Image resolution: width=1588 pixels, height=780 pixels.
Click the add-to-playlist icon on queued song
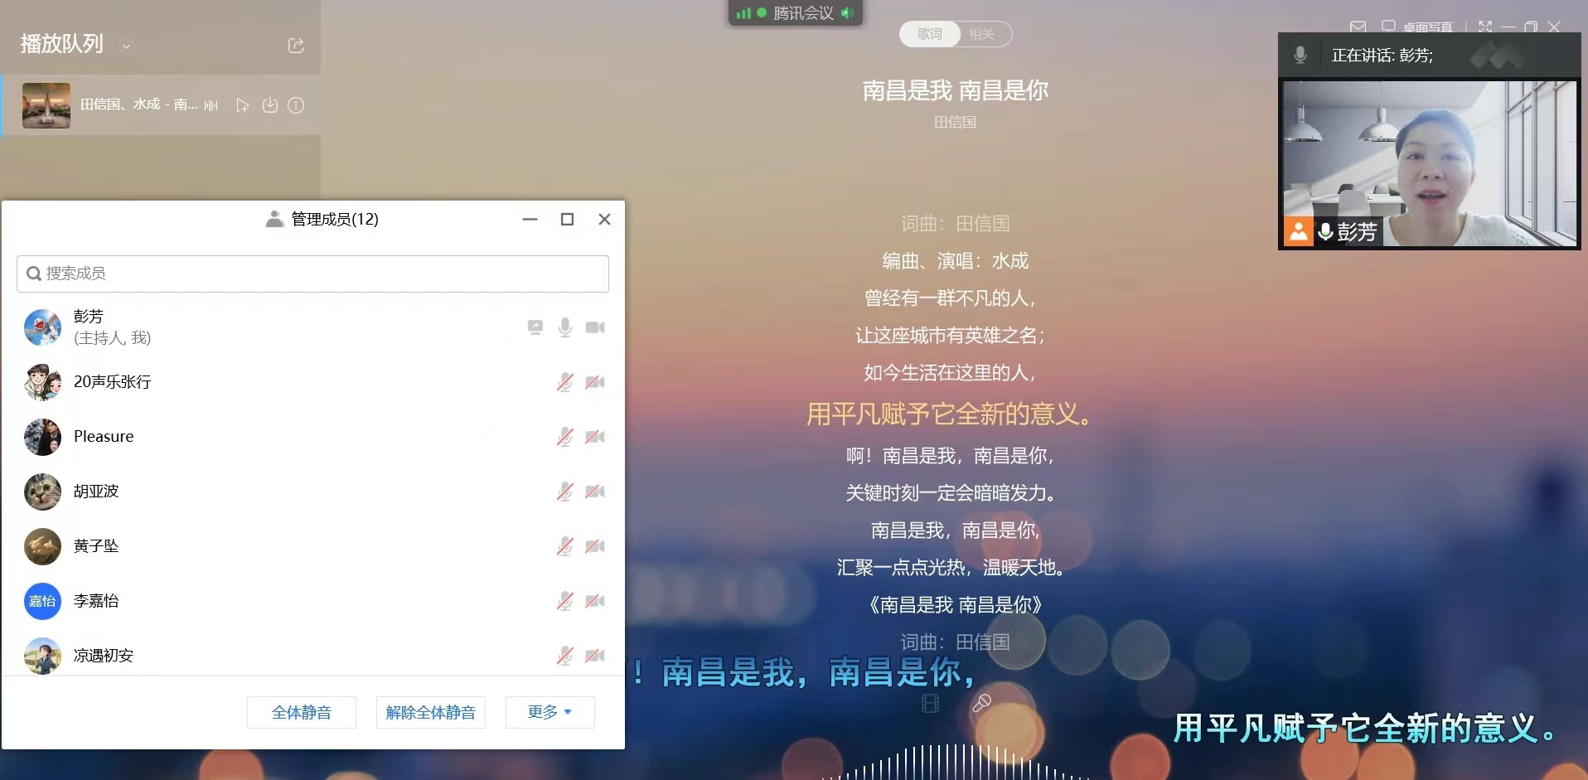pyautogui.click(x=242, y=105)
